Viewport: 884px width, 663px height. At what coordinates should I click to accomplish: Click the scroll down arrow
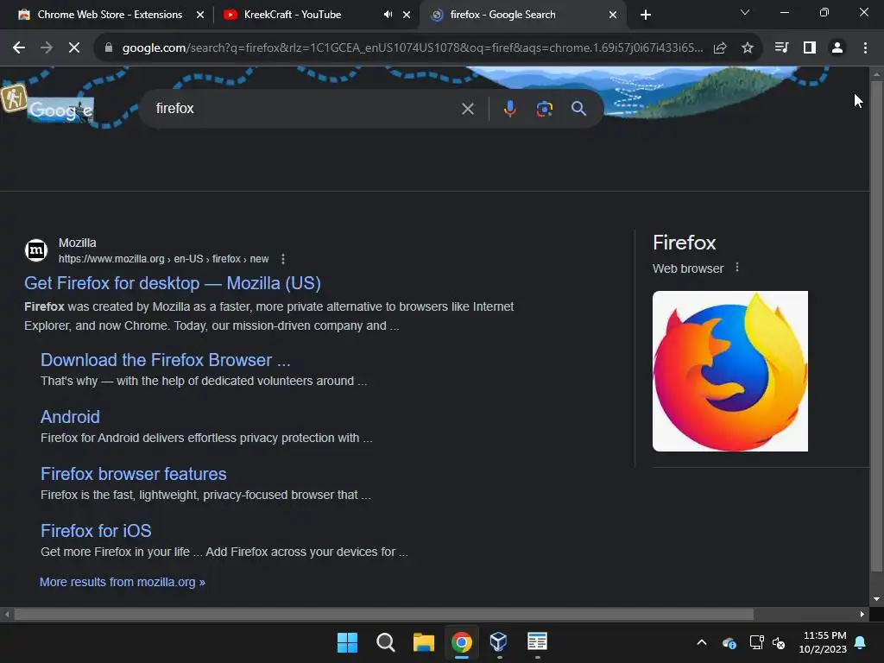pos(876,599)
